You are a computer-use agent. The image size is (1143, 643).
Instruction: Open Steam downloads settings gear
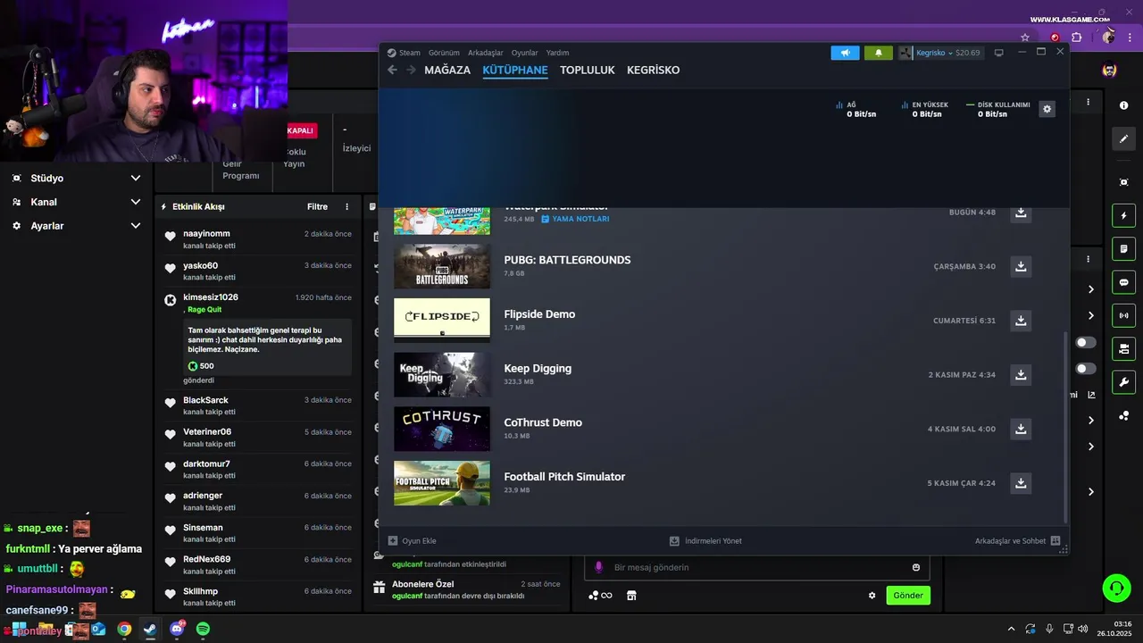pyautogui.click(x=1047, y=109)
